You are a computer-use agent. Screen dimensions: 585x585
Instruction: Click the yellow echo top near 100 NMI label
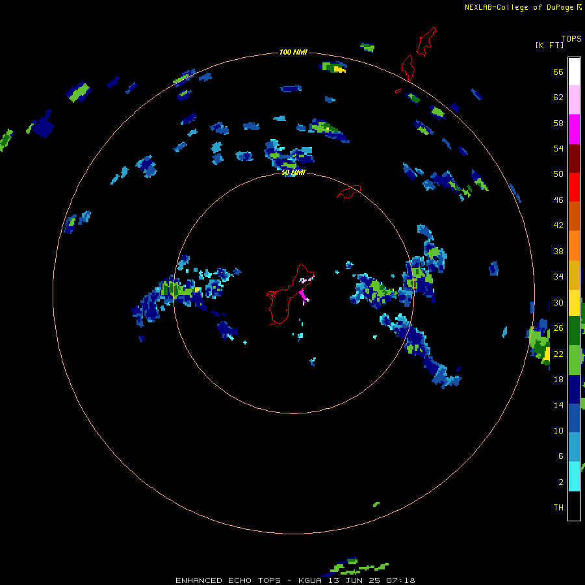point(339,69)
